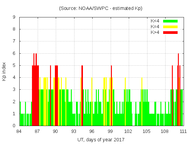Click the x-axis tick label 108
The height and width of the screenshot is (144, 193).
click(165, 131)
